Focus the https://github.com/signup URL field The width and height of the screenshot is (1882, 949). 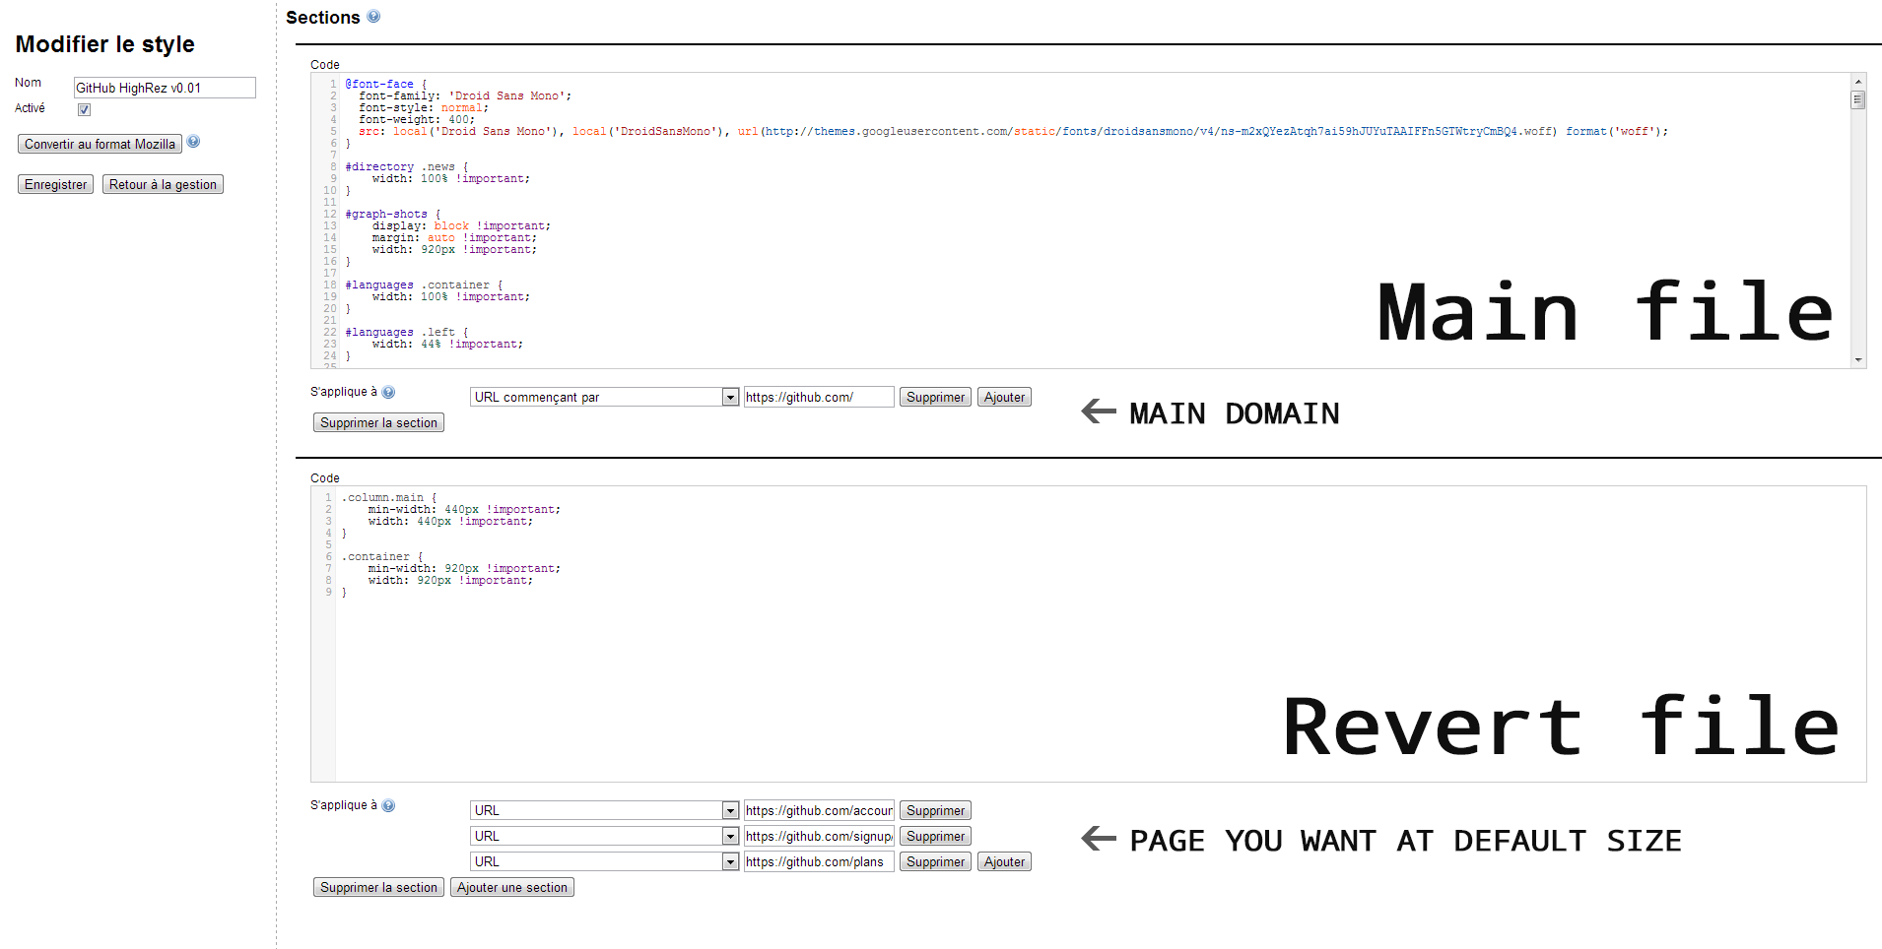tap(819, 836)
